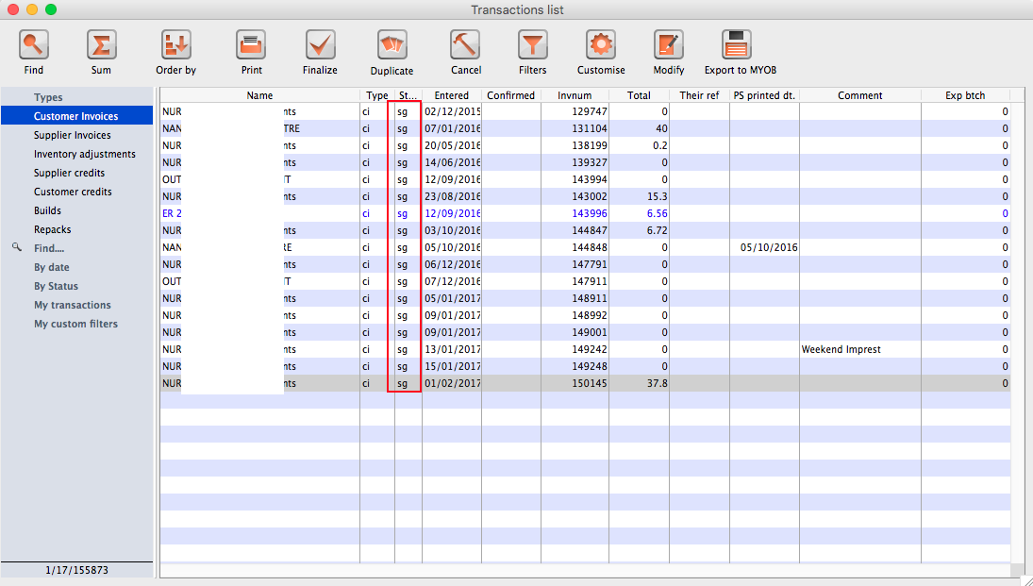The width and height of the screenshot is (1033, 586).
Task: Sort by the Entered column header
Action: (451, 95)
